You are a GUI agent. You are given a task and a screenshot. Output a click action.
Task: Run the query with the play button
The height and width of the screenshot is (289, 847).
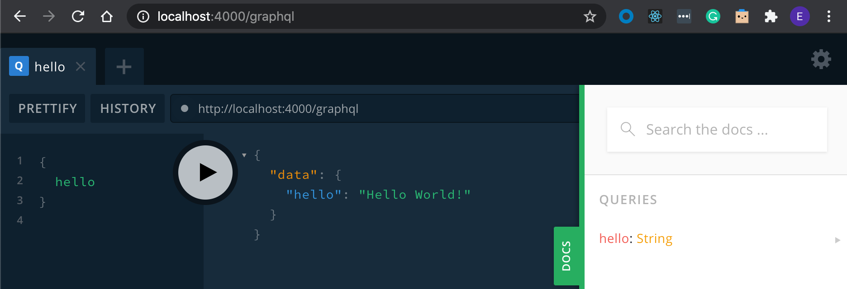(x=205, y=172)
